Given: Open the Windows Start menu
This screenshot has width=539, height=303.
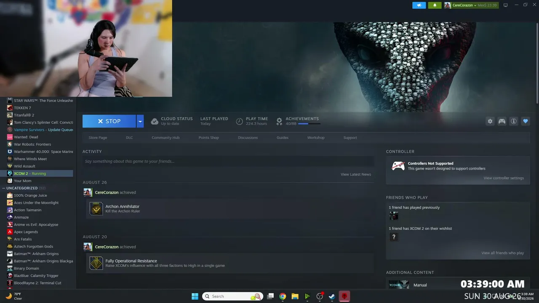Looking at the screenshot, I should [x=195, y=296].
